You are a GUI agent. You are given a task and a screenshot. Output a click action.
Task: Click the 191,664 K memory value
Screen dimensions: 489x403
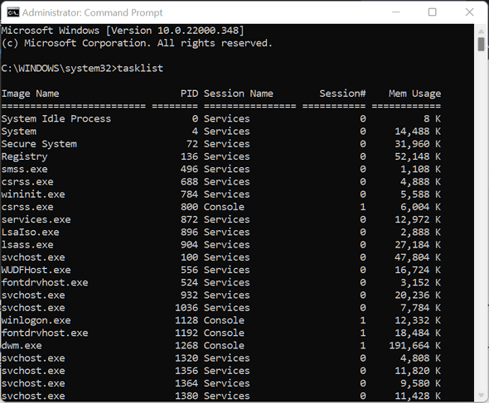click(414, 345)
